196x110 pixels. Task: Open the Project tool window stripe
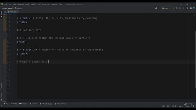point(2,14)
